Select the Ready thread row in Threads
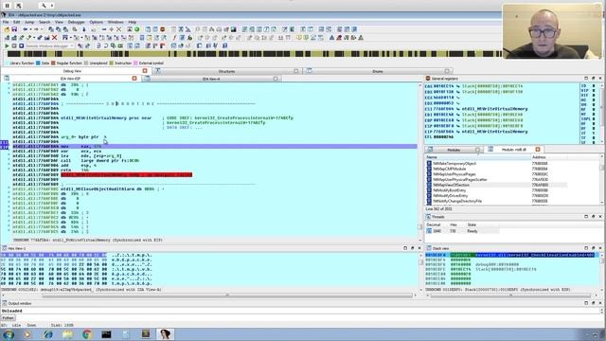The width and height of the screenshot is (606, 341). [462, 231]
